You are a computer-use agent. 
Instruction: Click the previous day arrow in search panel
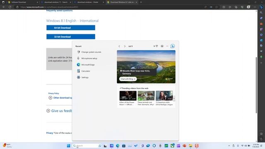pos(119,46)
